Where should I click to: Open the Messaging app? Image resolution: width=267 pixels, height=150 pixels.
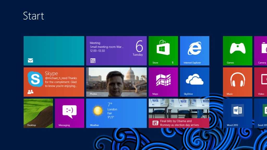click(69, 113)
